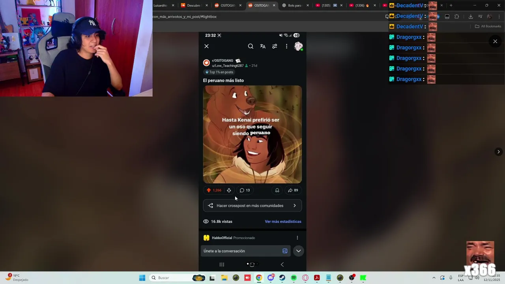
Task: Tap the image attach icon in comment box
Action: pos(285,251)
